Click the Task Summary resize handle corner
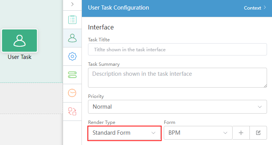The image size is (272, 145). click(265, 86)
